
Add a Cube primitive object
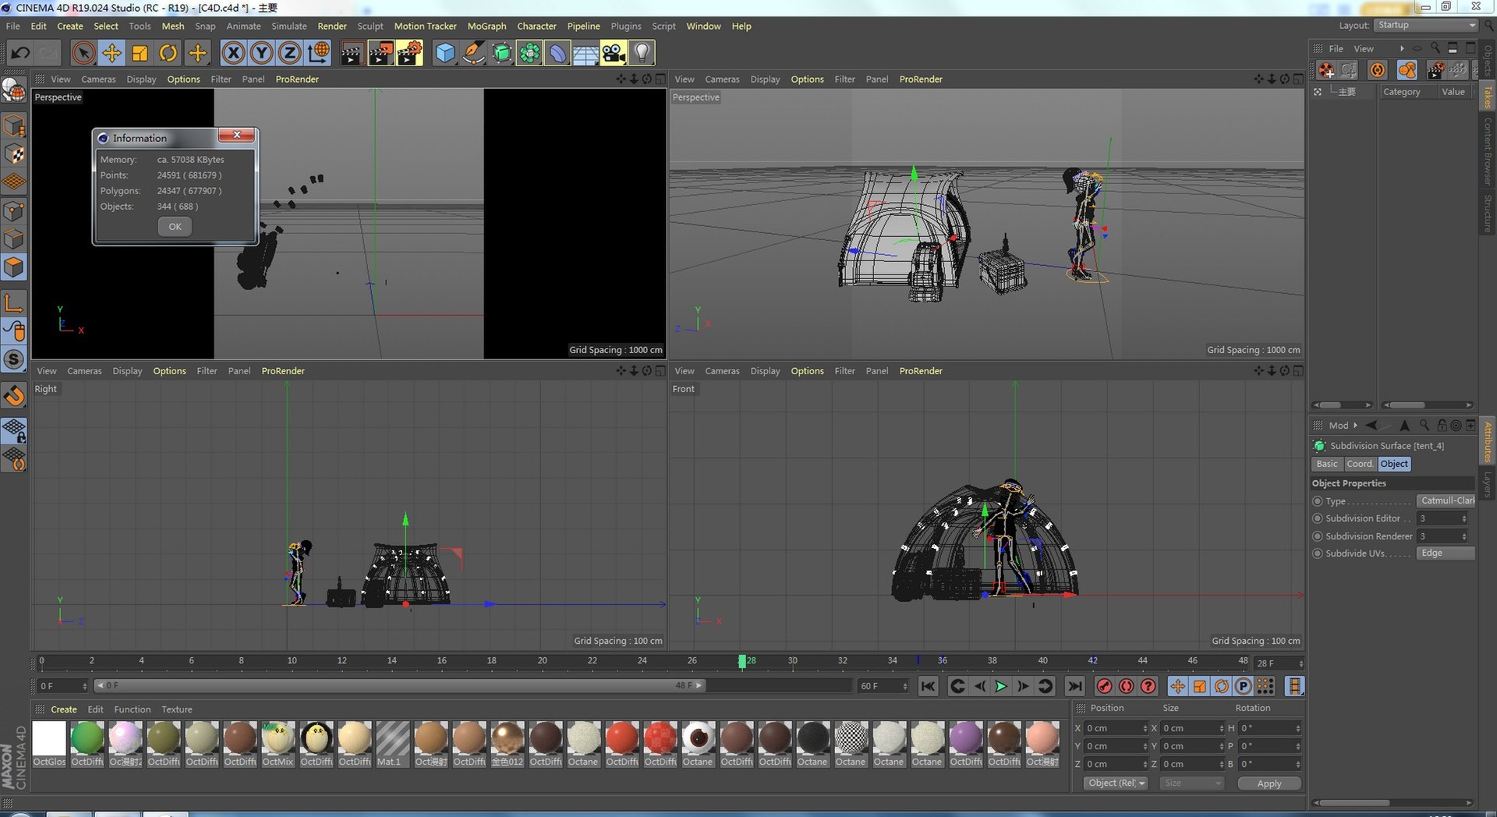click(444, 53)
